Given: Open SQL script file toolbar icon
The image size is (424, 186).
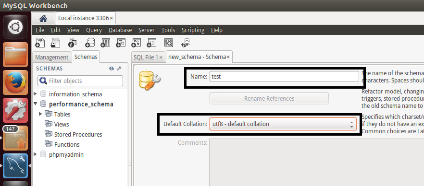Looking at the screenshot, I should pos(55,43).
